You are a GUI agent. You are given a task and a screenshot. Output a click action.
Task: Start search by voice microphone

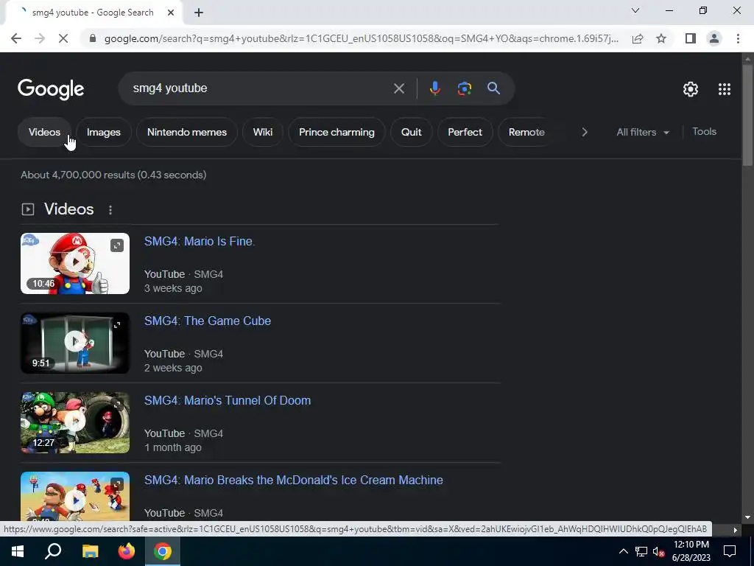coord(434,88)
